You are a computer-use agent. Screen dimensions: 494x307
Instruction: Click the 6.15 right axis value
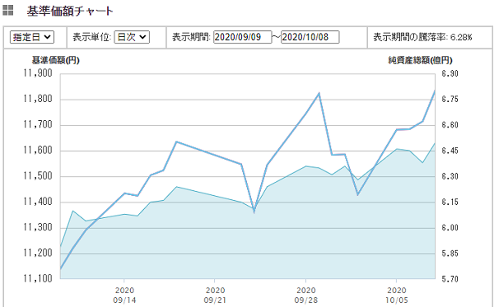(x=450, y=202)
